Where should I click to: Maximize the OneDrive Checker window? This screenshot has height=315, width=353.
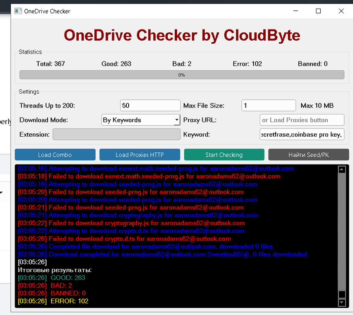318,11
